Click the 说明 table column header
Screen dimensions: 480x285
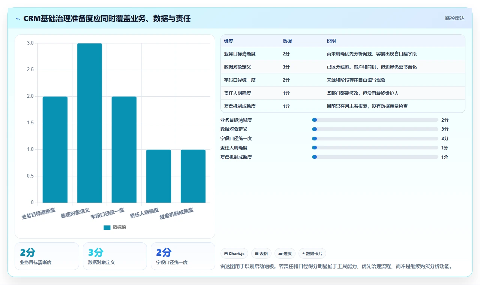point(331,41)
